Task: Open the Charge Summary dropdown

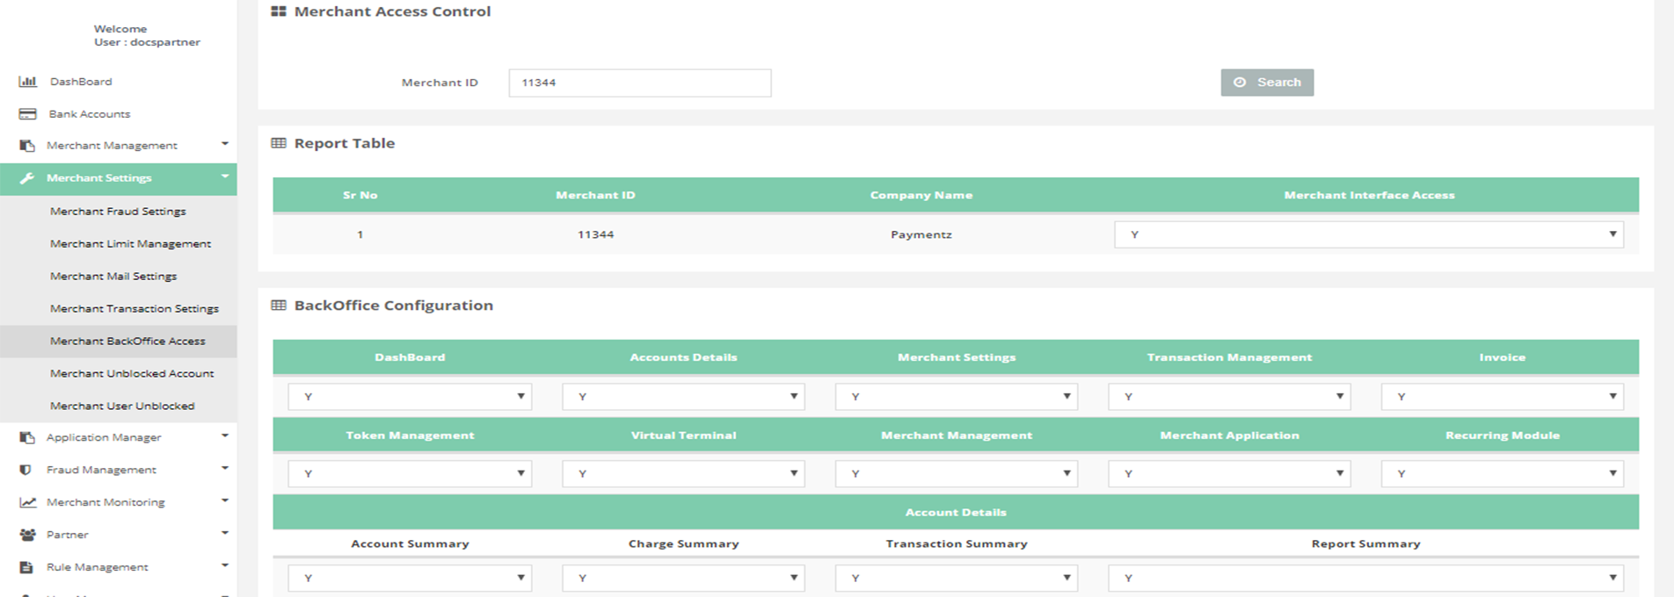Action: (683, 578)
